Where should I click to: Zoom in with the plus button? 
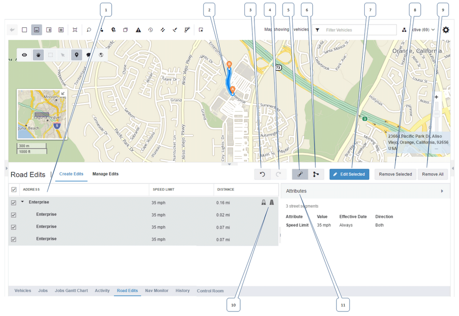[x=436, y=97]
